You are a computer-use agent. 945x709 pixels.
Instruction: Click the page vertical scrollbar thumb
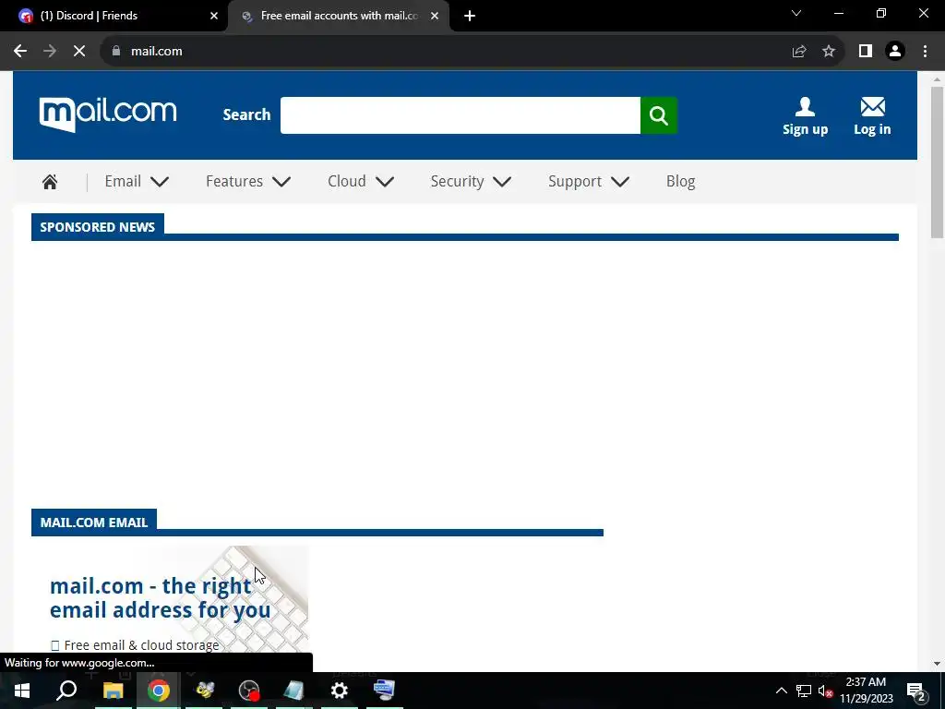click(x=937, y=162)
